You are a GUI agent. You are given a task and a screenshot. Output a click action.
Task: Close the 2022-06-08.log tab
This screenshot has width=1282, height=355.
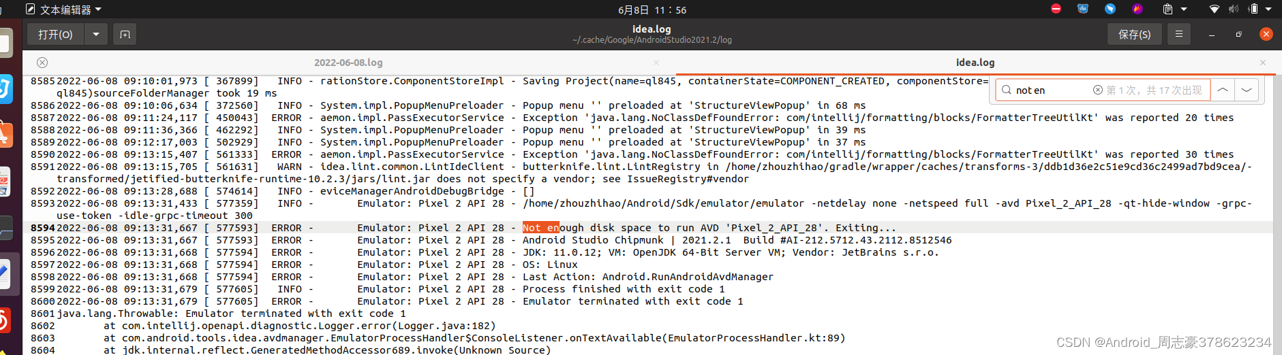pos(656,63)
